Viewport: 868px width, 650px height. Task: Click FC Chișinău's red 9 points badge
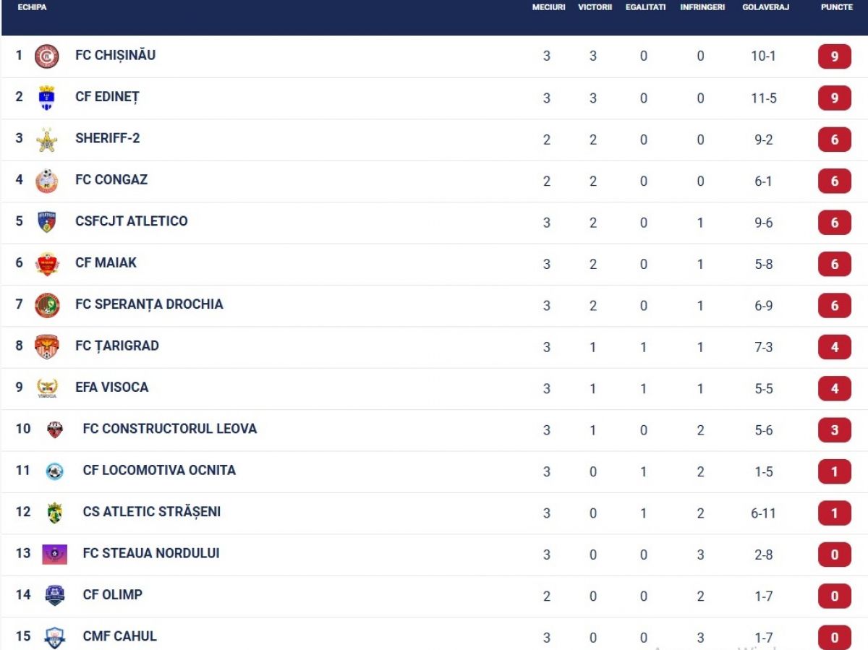click(835, 56)
